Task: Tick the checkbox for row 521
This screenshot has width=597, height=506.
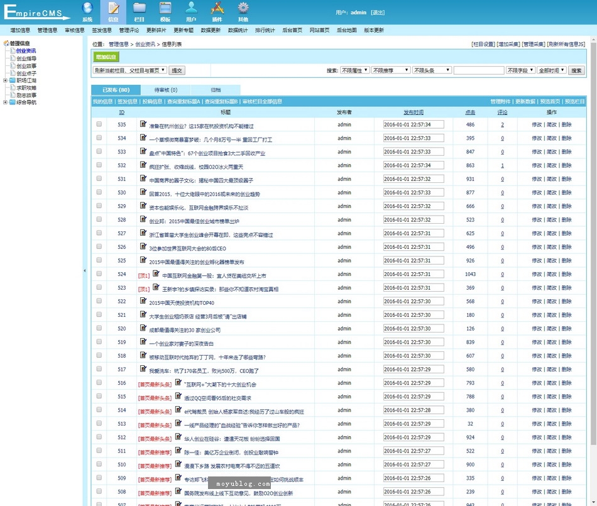Action: 99,314
